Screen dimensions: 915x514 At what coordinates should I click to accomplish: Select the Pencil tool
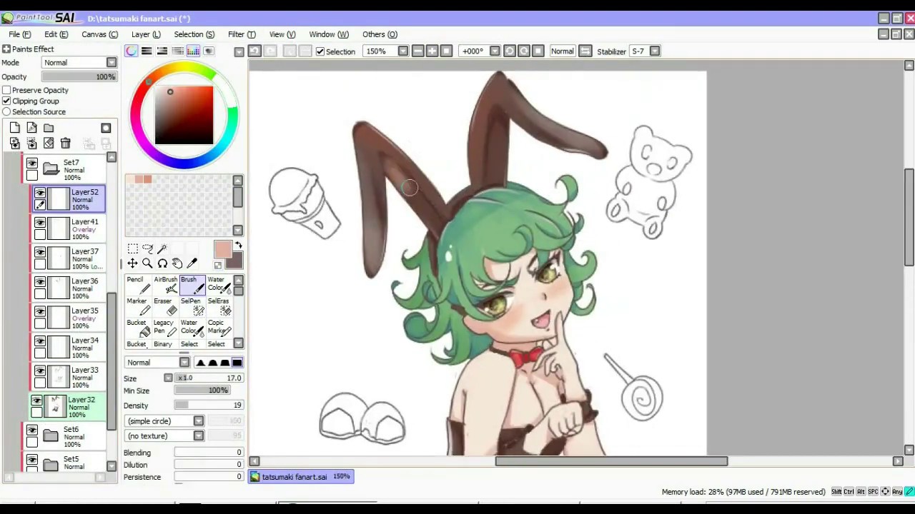click(139, 286)
